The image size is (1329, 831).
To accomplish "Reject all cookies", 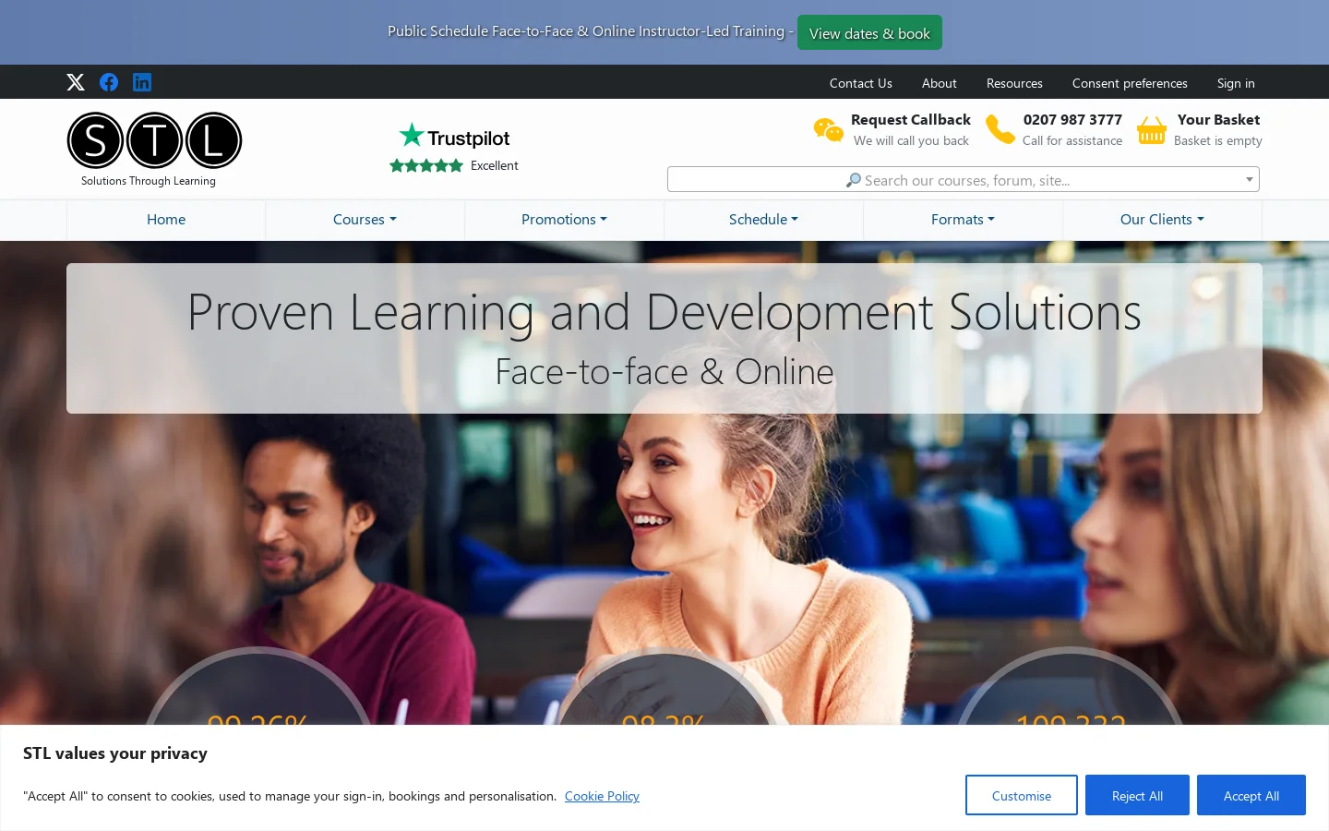I will [x=1137, y=795].
